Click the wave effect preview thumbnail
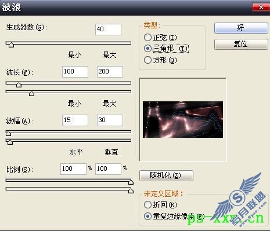270x231 pixels. pyautogui.click(x=183, y=119)
